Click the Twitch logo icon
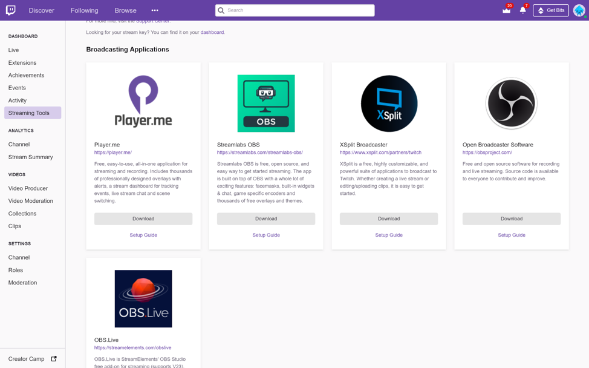Viewport: 589px width, 368px height. tap(10, 10)
